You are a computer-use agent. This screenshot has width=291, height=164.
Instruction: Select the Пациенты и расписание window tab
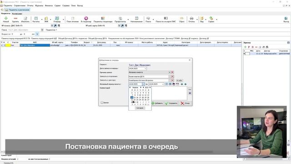point(17,10)
